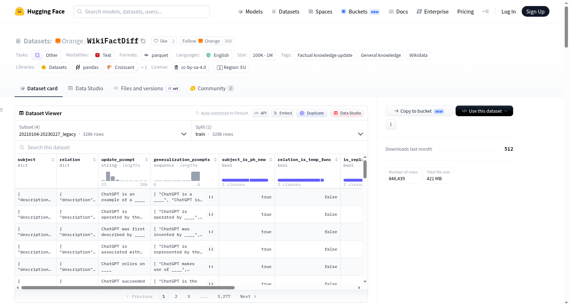This screenshot has width=569, height=306.
Task: Click the table vertical scrollbar thumb
Action: point(365,169)
